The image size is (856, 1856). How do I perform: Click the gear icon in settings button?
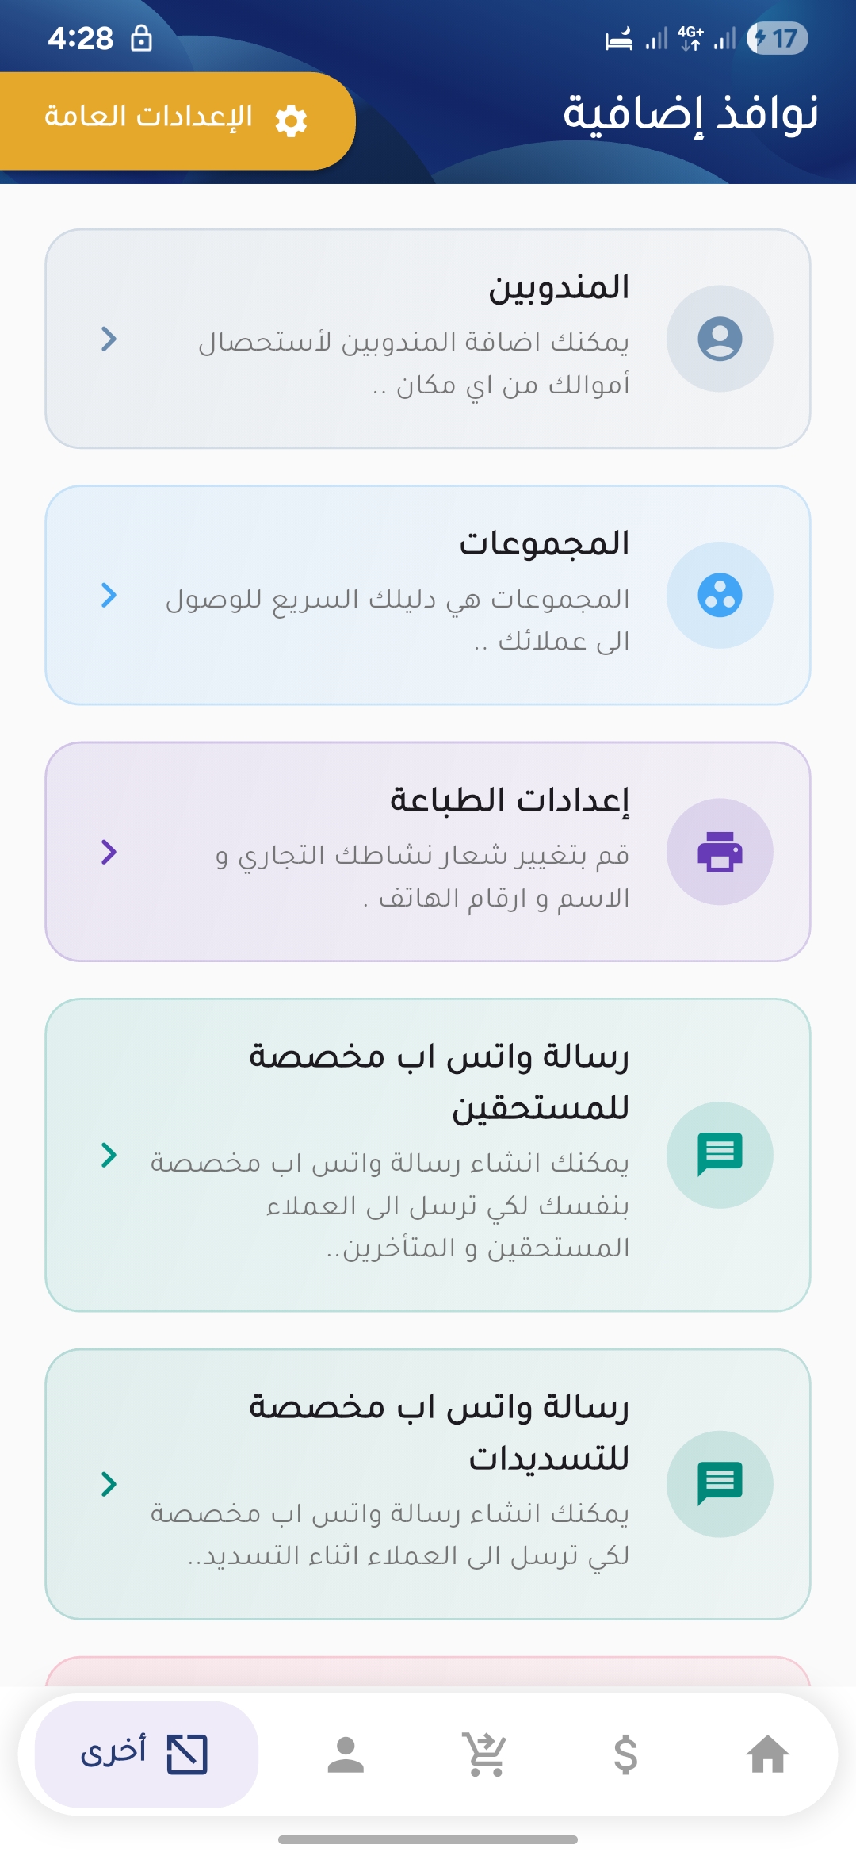point(291,121)
